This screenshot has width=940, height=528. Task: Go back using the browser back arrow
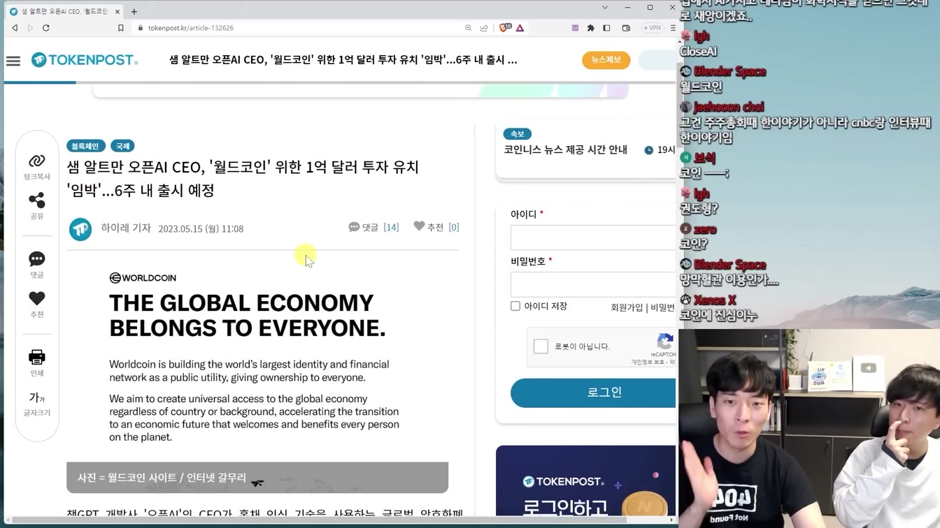(15, 28)
